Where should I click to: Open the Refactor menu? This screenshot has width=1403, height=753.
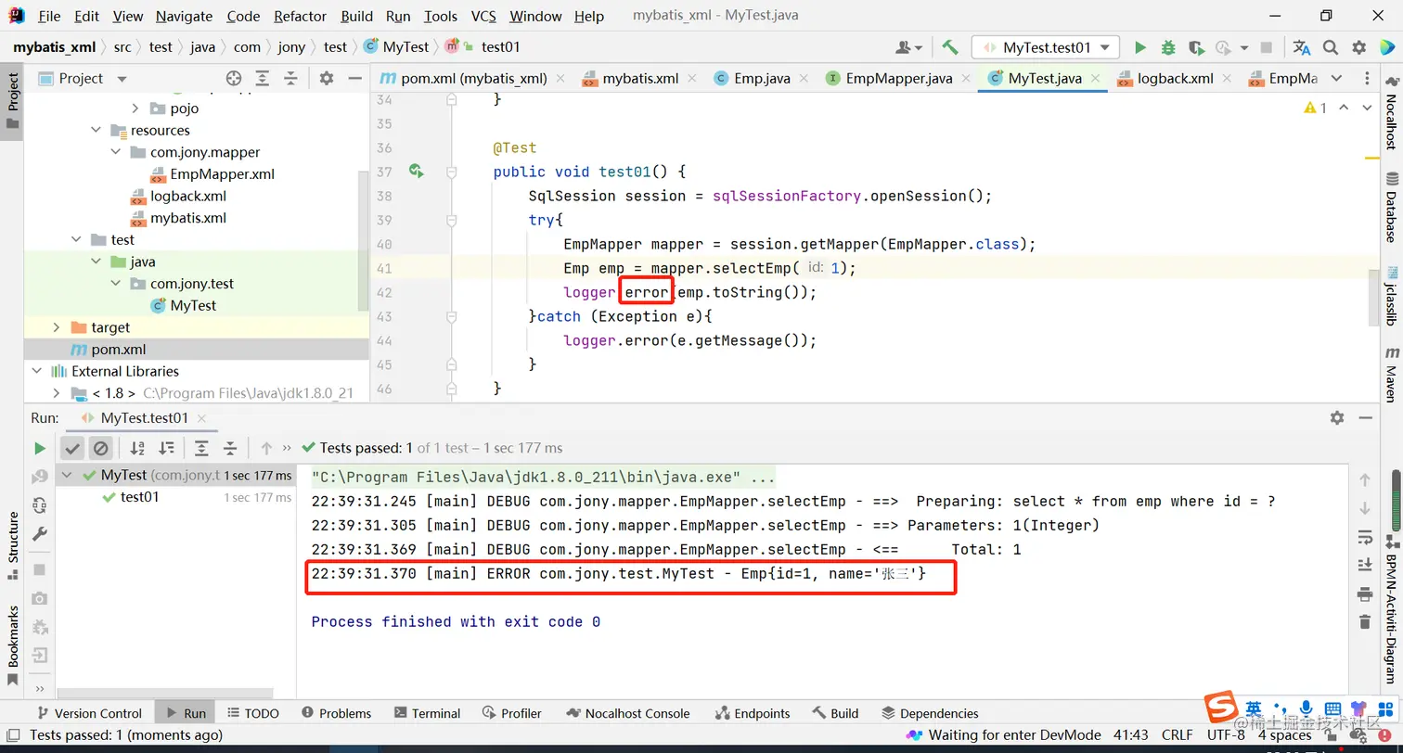(300, 16)
